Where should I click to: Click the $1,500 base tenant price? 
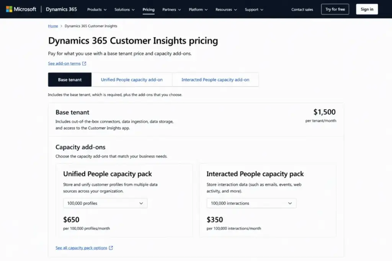point(324,112)
